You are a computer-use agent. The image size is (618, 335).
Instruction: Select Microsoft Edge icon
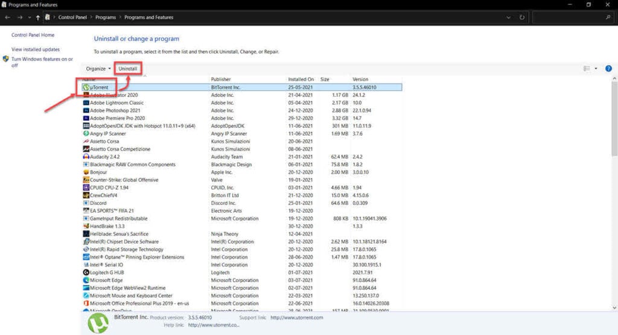pyautogui.click(x=86, y=280)
